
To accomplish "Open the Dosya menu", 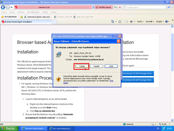I will pos(4,12).
